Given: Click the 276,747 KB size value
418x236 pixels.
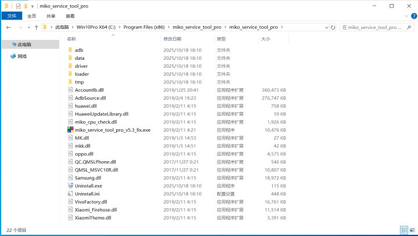Looking at the screenshot, I should pos(273,98).
